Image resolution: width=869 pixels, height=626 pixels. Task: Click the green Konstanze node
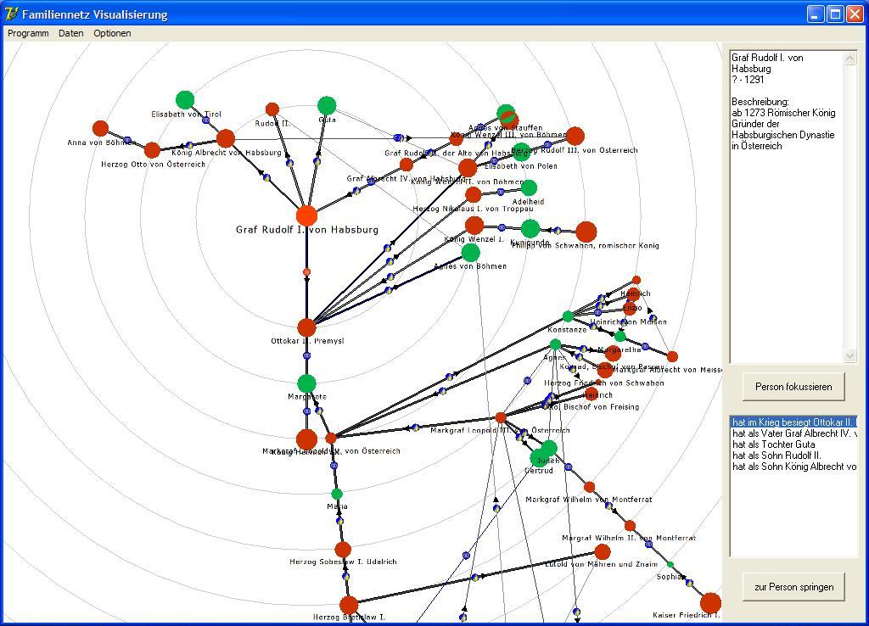click(568, 317)
